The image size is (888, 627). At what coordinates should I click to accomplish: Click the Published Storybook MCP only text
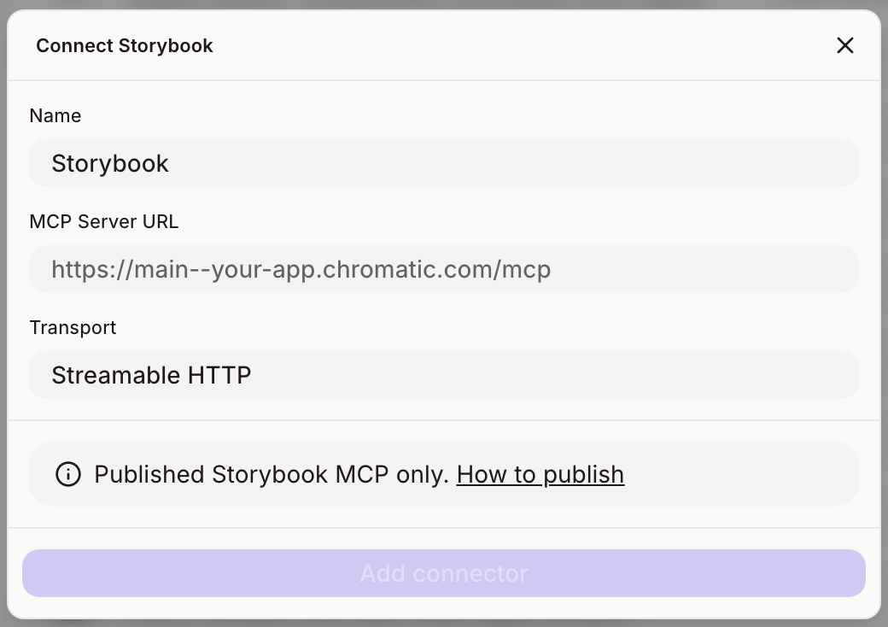point(272,475)
